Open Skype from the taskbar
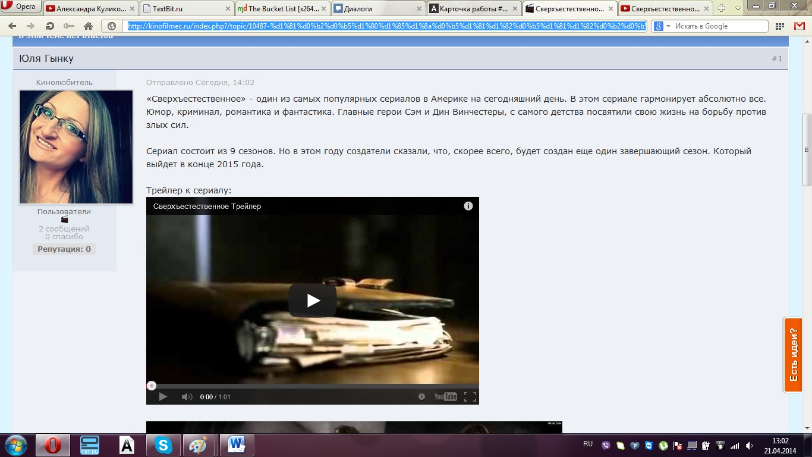Image resolution: width=812 pixels, height=457 pixels. (x=163, y=445)
